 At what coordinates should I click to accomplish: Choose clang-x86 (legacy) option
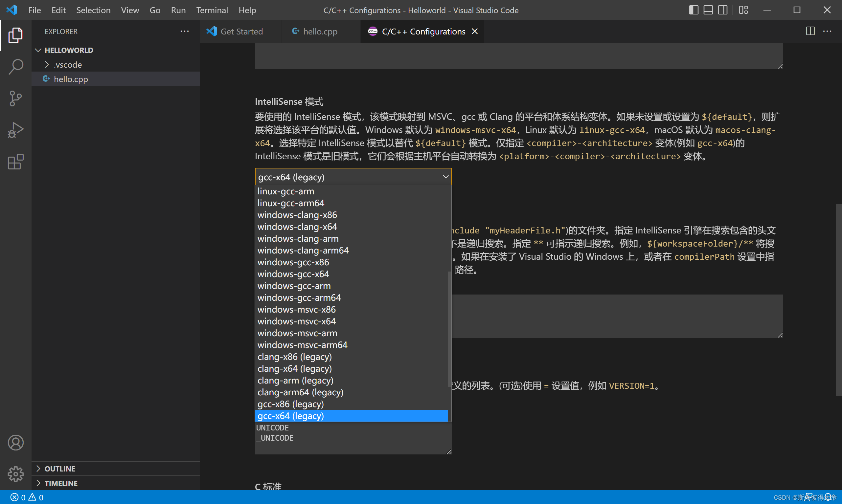point(351,357)
